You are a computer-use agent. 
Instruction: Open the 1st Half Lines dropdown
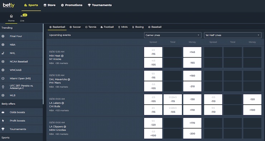click(x=232, y=35)
